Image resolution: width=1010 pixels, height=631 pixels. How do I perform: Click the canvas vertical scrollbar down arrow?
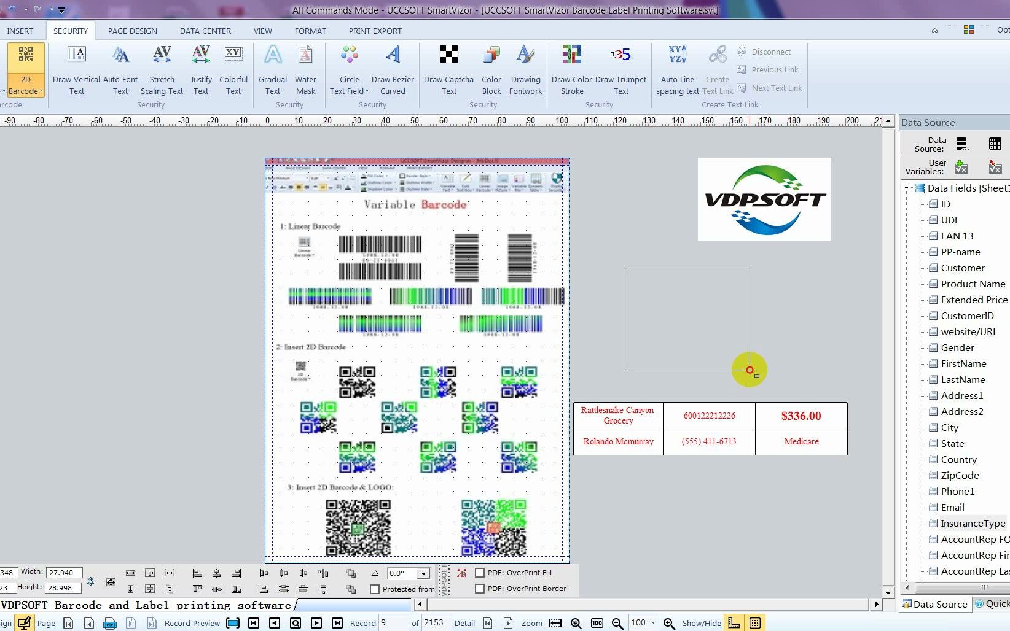(888, 592)
